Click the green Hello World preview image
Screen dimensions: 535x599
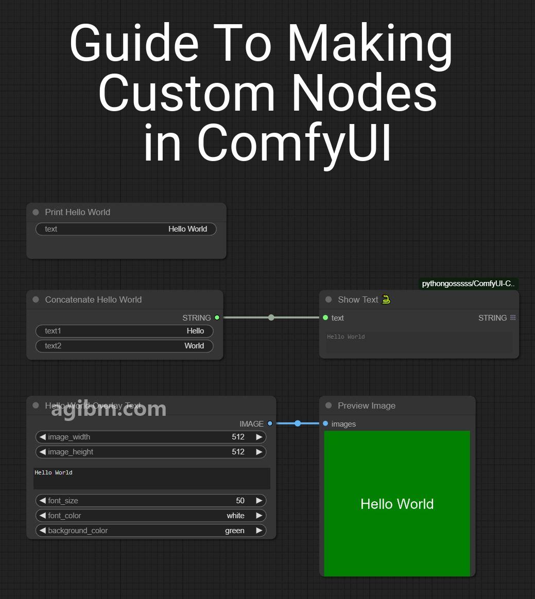(397, 503)
